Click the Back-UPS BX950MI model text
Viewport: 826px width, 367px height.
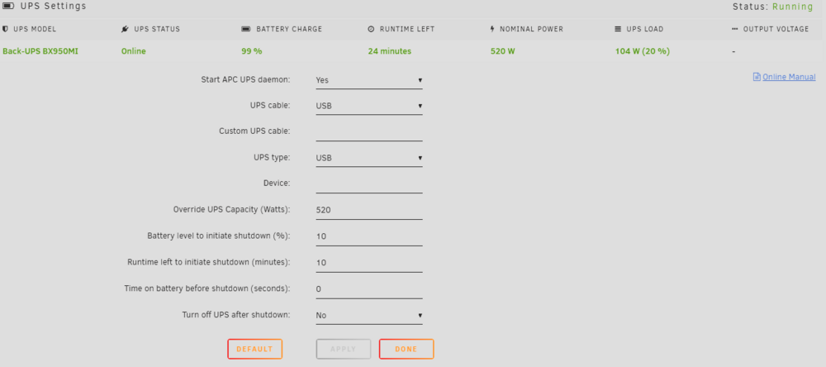[40, 51]
